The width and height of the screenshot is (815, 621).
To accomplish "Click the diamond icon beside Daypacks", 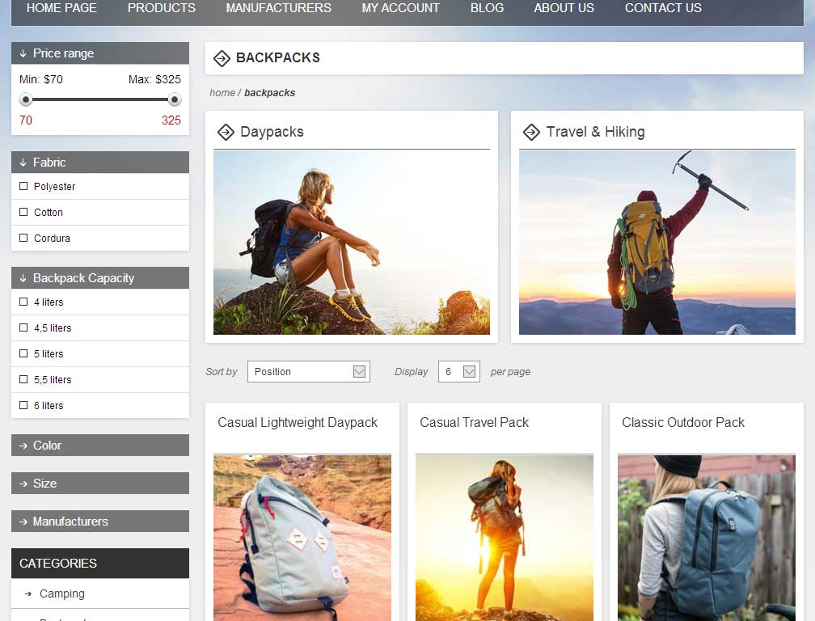I will click(226, 132).
